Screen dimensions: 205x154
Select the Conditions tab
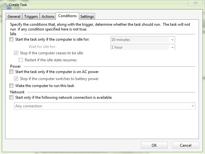pos(67,16)
